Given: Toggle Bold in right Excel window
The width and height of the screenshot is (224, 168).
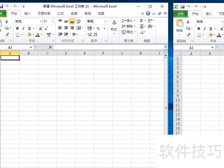Looking at the screenshot, I should (x=199, y=29).
